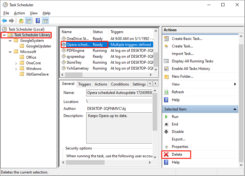Select the Office folder in tree

31,57
